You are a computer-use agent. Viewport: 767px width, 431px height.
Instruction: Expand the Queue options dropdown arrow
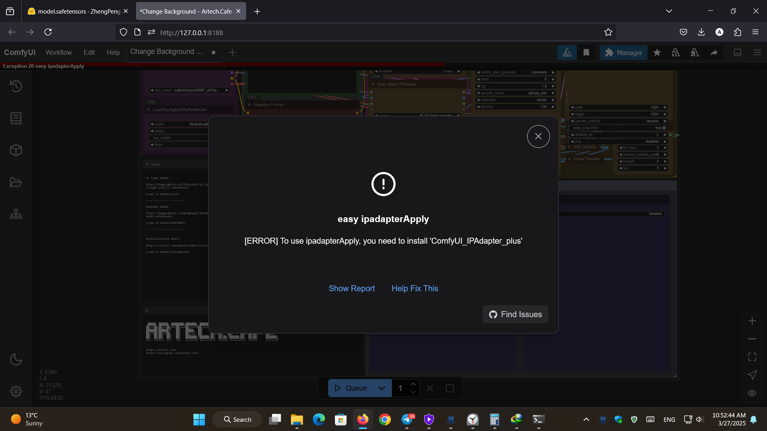tap(381, 388)
